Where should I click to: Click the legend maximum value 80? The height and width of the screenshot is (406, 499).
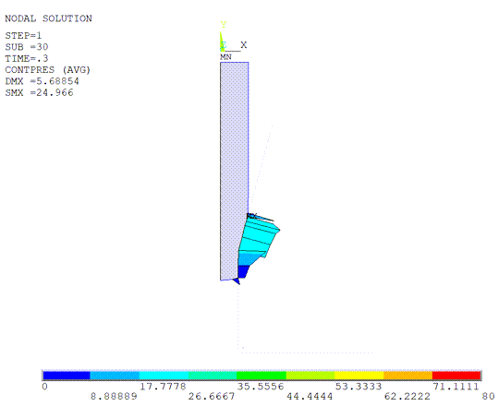click(488, 396)
